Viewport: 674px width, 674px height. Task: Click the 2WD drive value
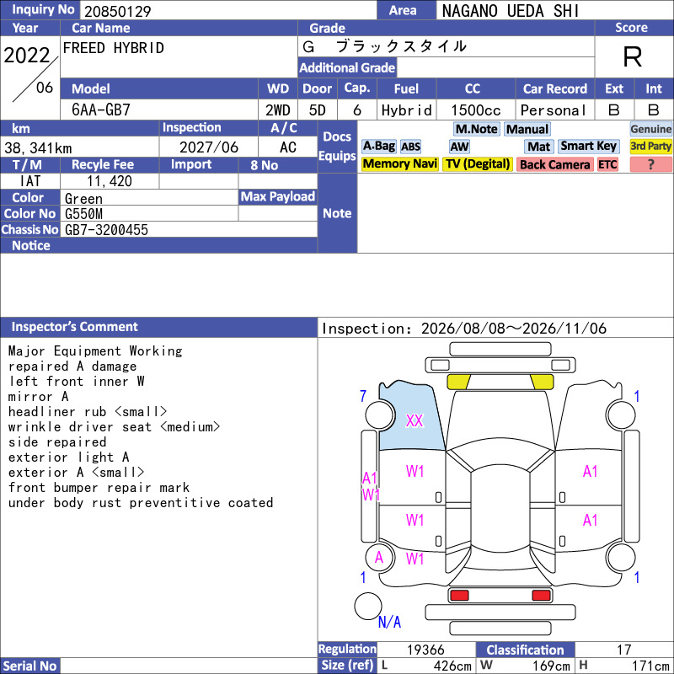[x=278, y=110]
